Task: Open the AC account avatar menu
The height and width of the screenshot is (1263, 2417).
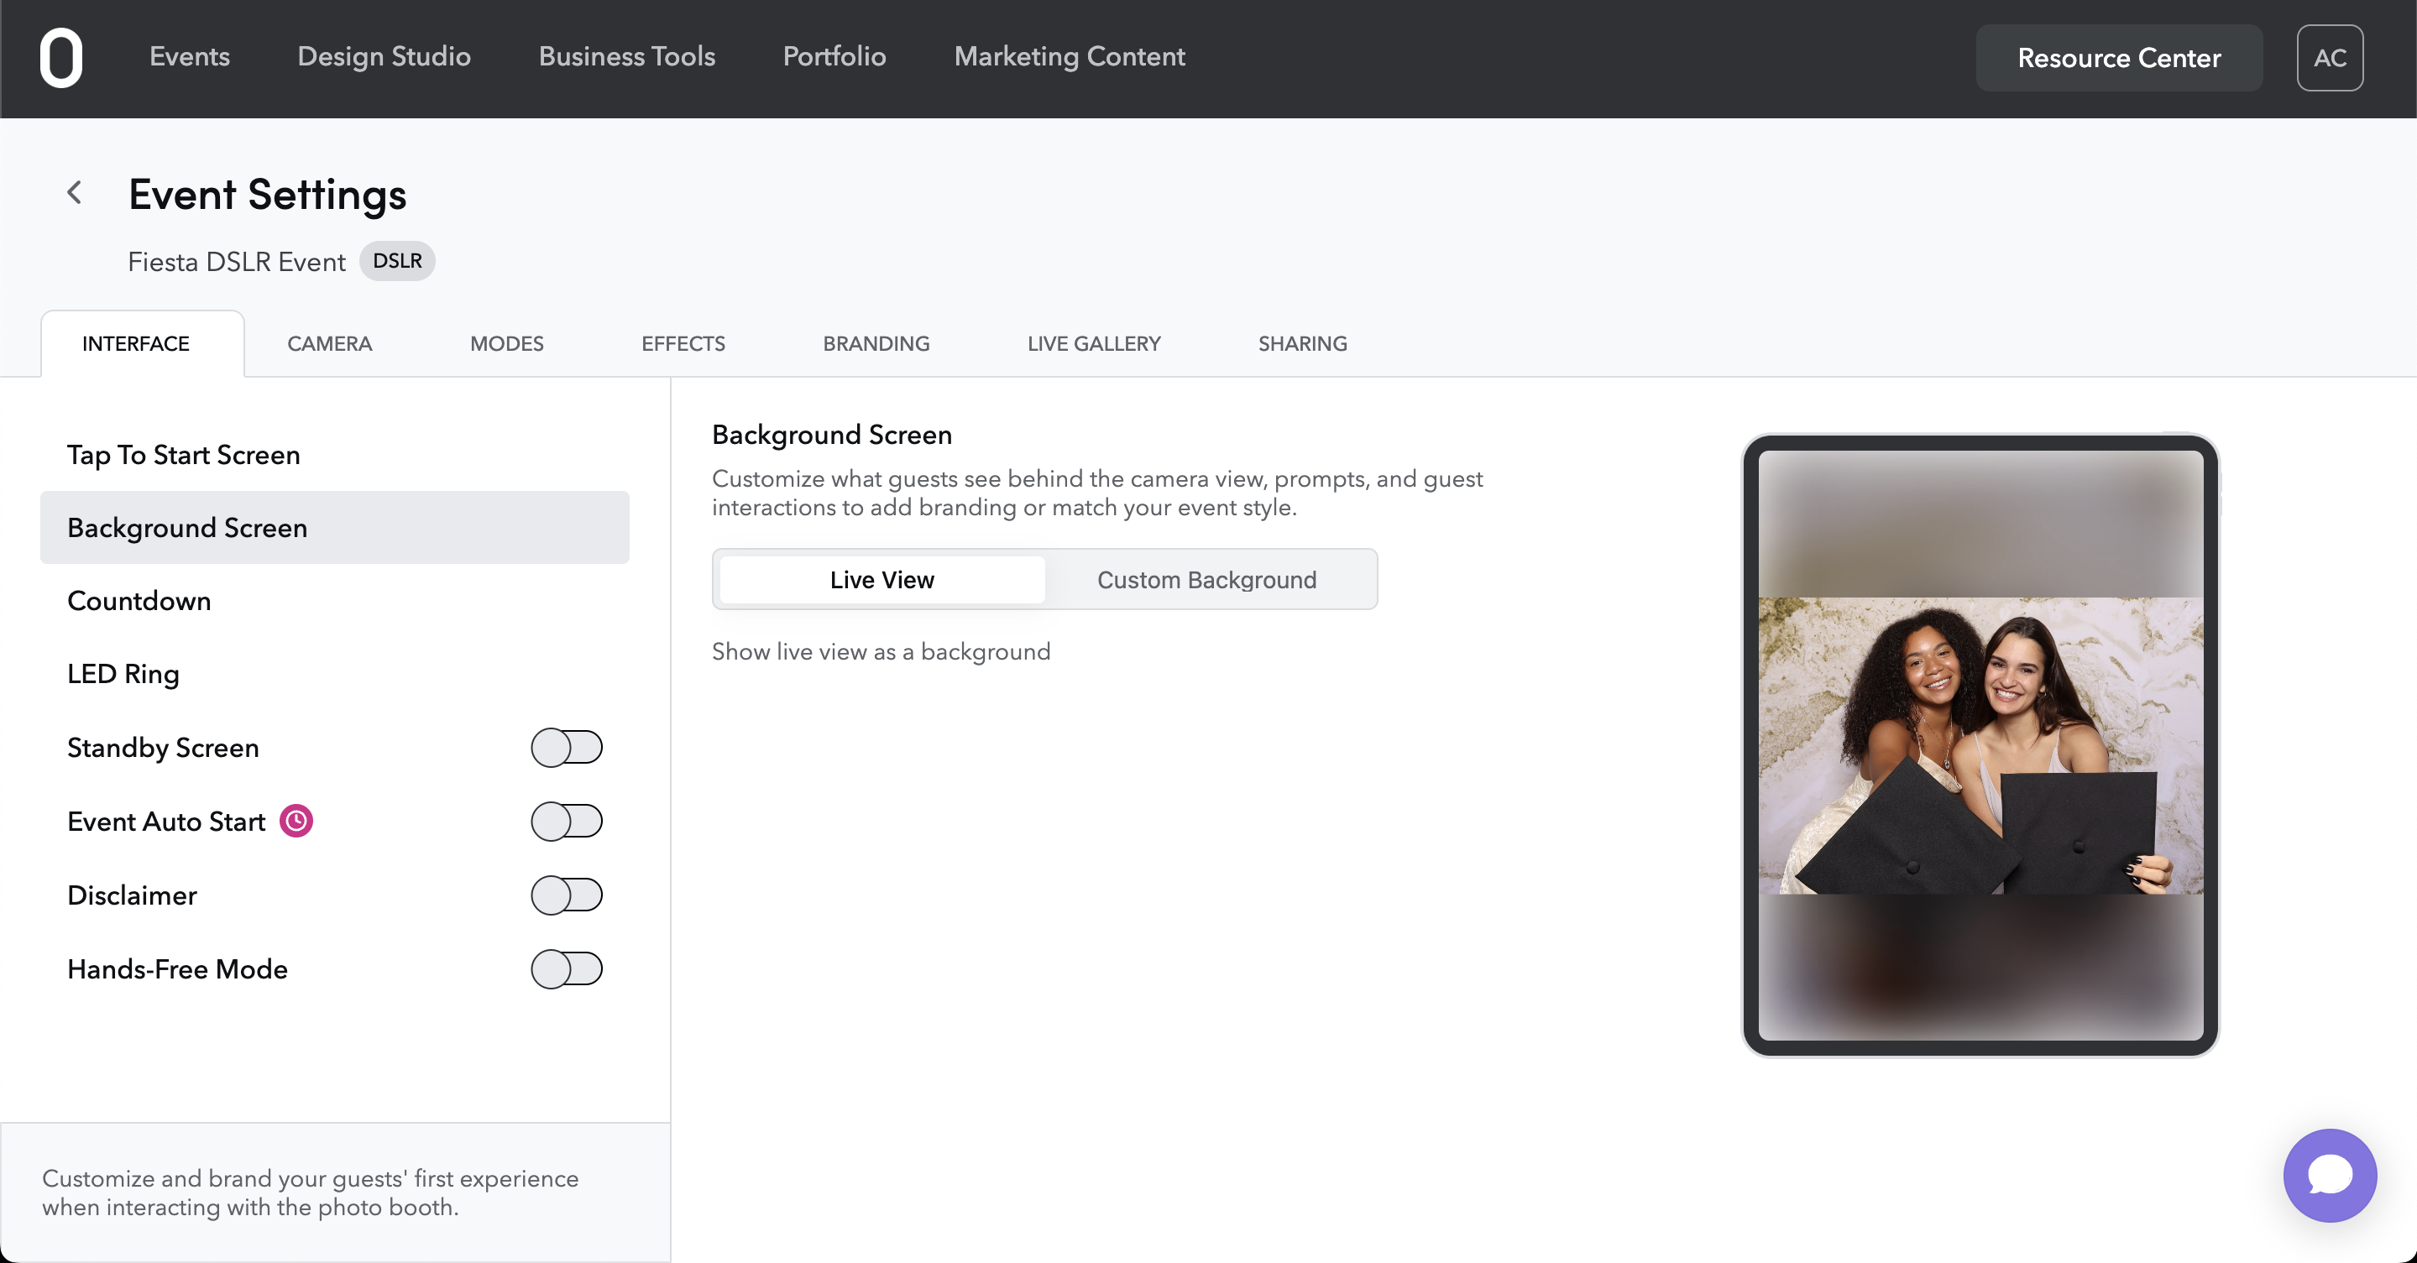Action: (x=2330, y=57)
